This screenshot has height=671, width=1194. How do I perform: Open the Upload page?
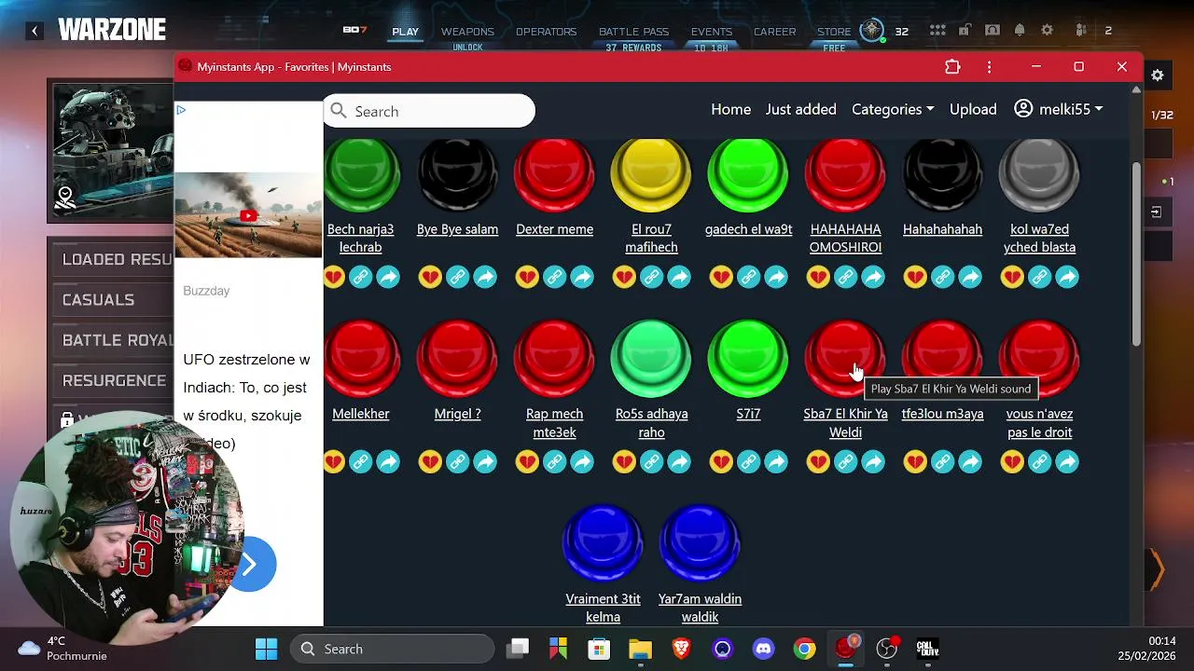point(973,109)
